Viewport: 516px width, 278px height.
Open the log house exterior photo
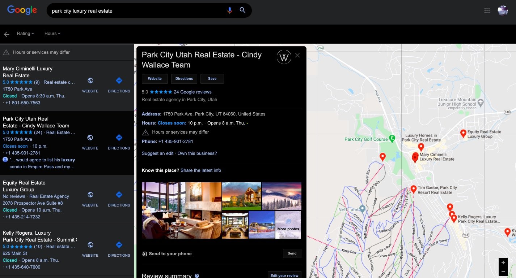(241, 196)
